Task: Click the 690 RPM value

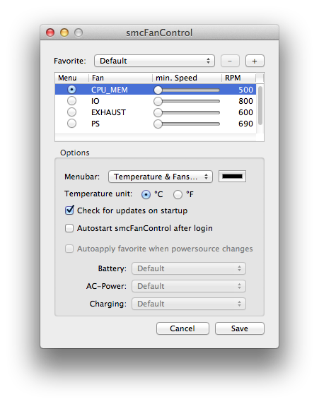Action: (245, 124)
